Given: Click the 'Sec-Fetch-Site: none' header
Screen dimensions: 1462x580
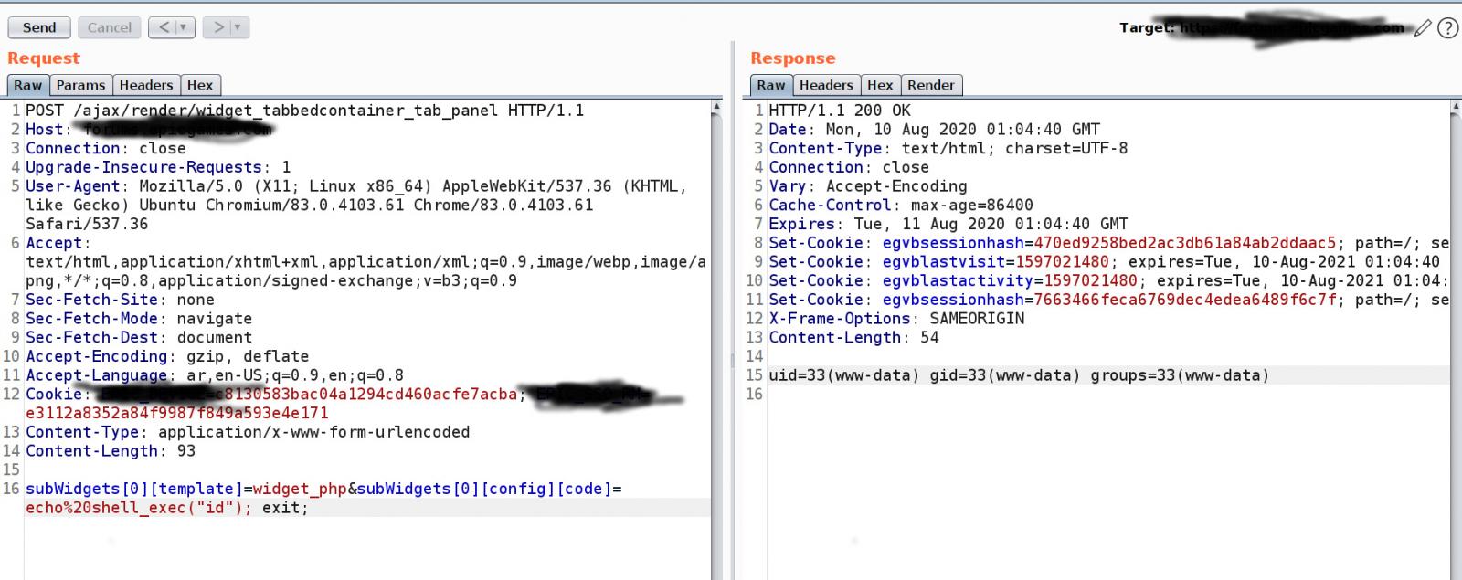Looking at the screenshot, I should (x=120, y=300).
